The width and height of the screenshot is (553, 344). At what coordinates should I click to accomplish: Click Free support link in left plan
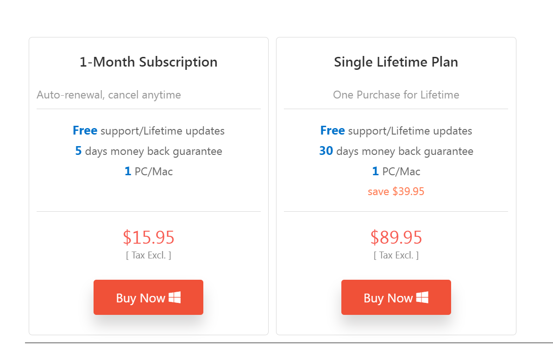85,130
